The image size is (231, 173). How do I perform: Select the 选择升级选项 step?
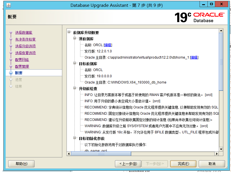[x=26, y=46]
